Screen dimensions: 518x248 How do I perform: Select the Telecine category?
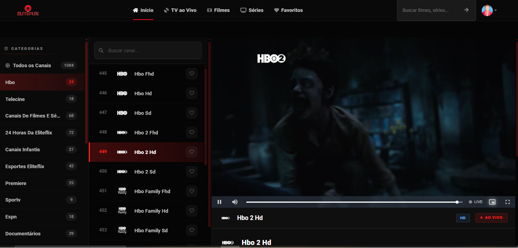42,99
